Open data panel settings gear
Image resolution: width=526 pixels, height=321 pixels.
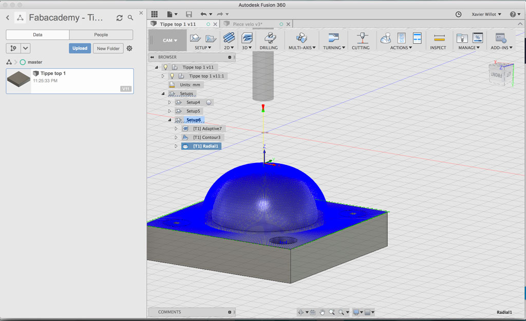pyautogui.click(x=129, y=48)
